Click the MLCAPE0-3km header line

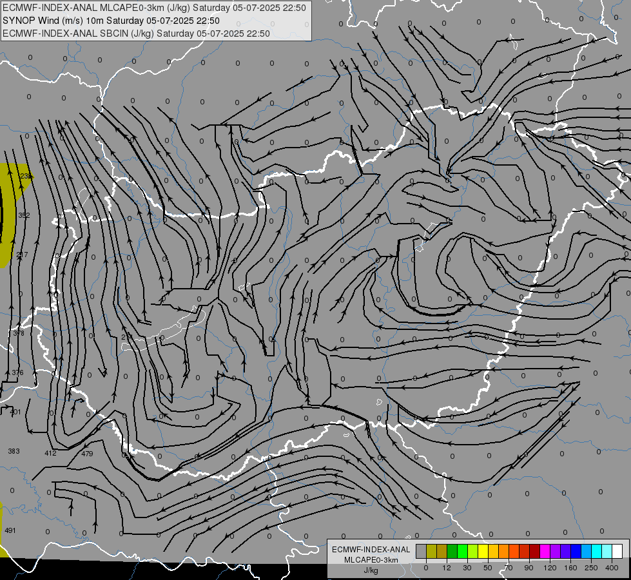154,8
